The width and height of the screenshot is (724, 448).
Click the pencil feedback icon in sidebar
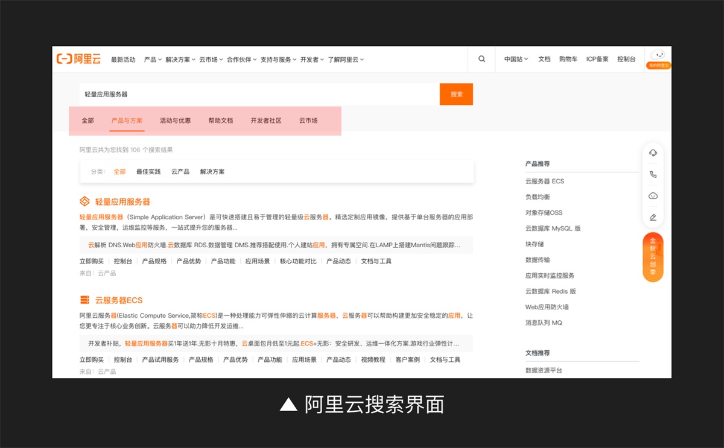click(653, 217)
